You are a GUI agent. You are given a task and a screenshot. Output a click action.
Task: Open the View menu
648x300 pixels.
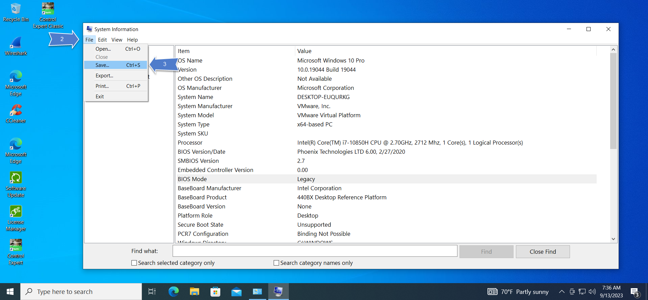click(117, 40)
